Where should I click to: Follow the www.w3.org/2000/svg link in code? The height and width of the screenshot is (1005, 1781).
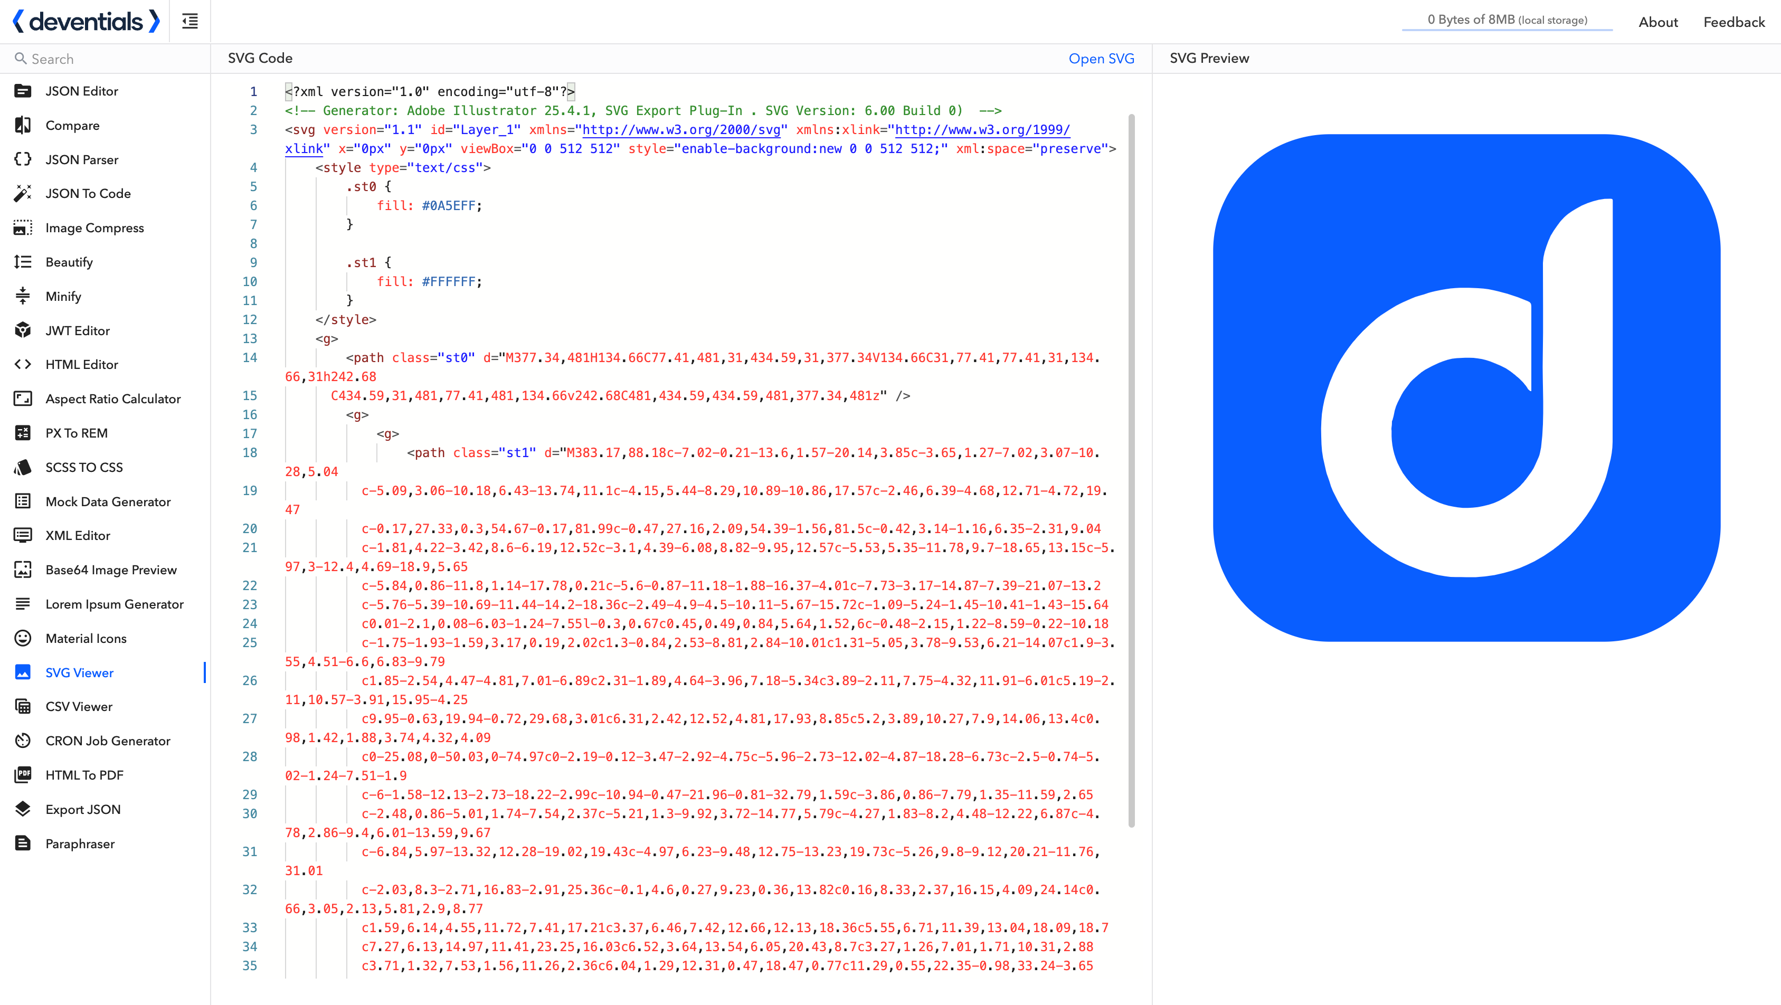pyautogui.click(x=681, y=129)
